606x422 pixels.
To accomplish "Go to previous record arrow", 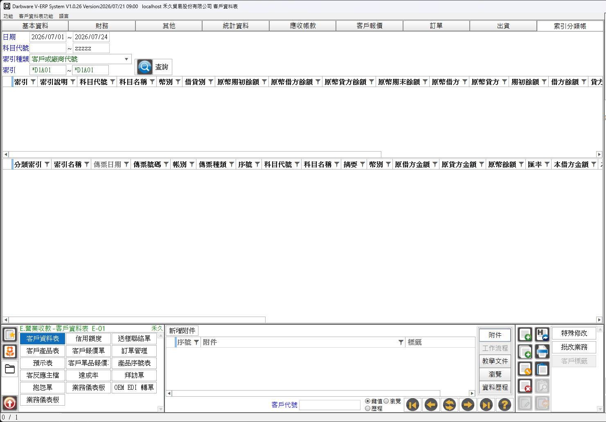I will pyautogui.click(x=431, y=405).
